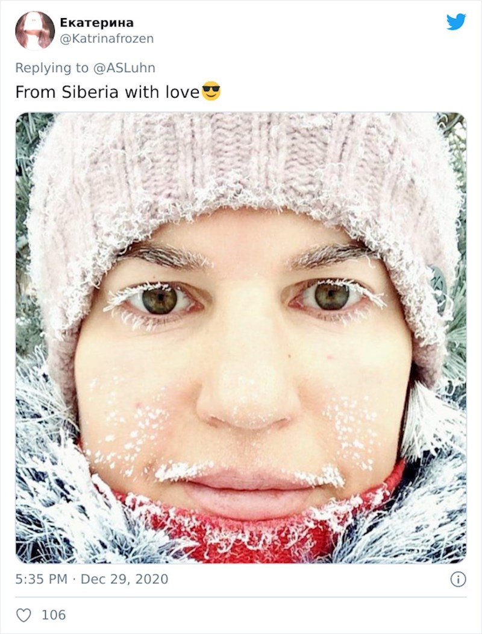Screen dimensions: 482x634
Task: Click the Twitter bird logo
Action: 456,22
